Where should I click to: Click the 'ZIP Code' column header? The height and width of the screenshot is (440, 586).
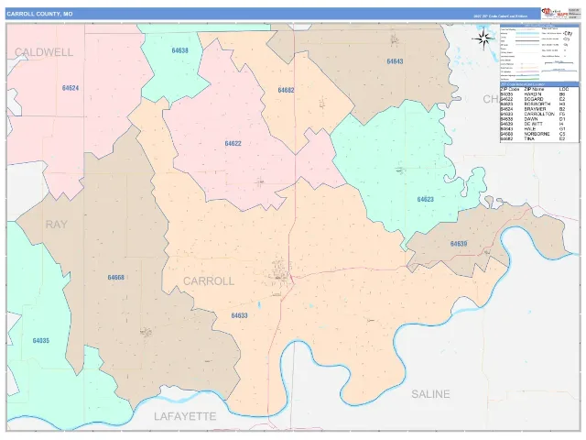coord(510,90)
